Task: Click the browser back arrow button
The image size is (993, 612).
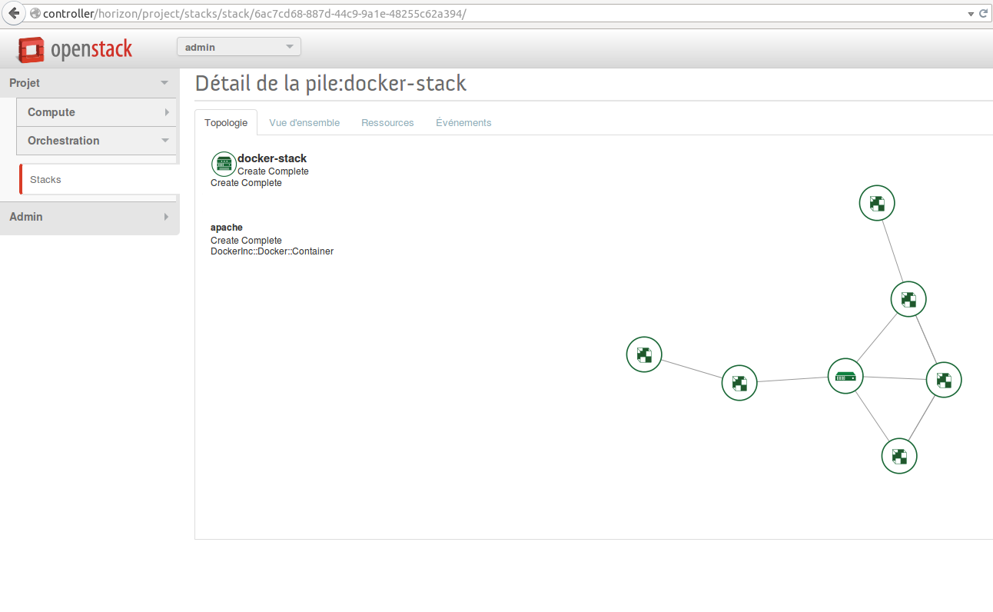Action: 14,14
